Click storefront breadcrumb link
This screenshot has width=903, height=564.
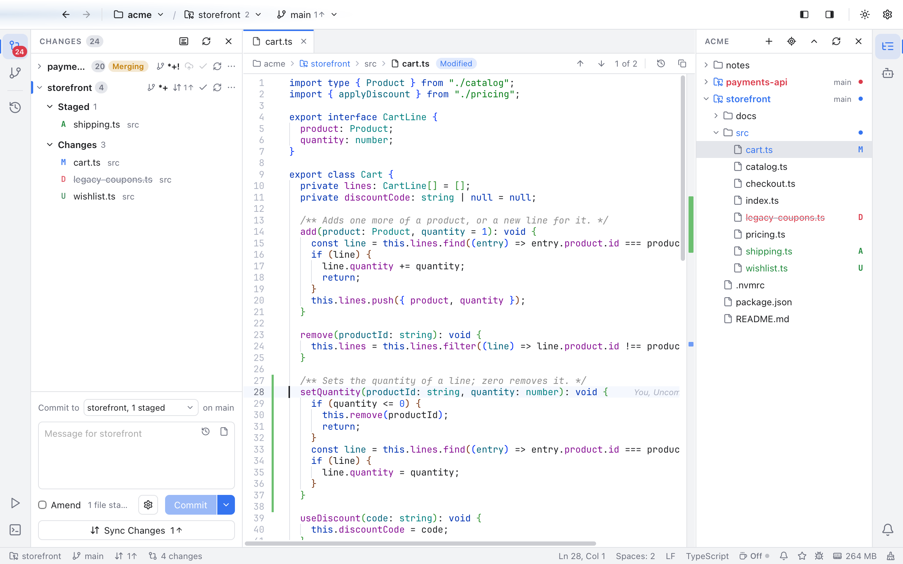pyautogui.click(x=330, y=64)
